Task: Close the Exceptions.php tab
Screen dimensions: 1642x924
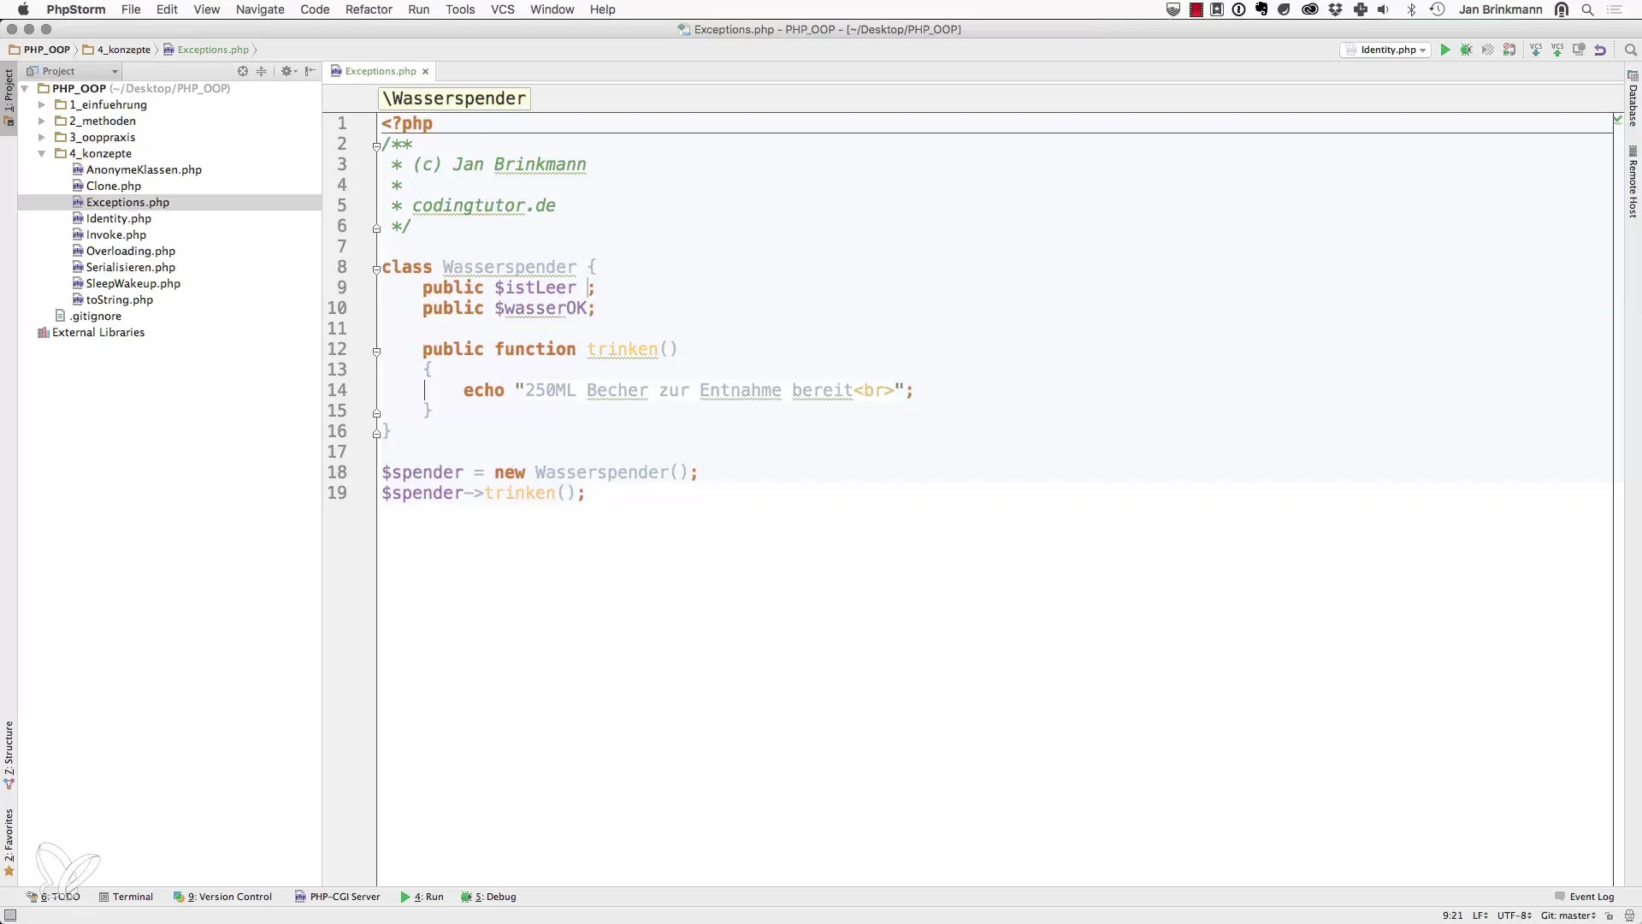Action: click(x=425, y=71)
